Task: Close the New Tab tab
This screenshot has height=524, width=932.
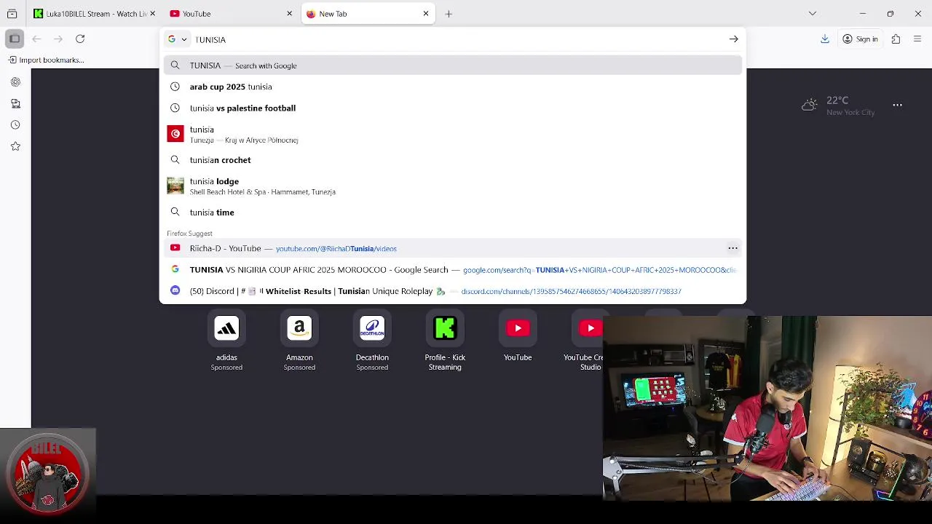Action: pyautogui.click(x=426, y=14)
